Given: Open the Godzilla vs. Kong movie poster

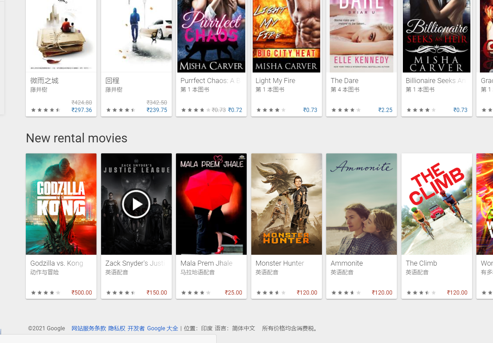Looking at the screenshot, I should [x=61, y=204].
